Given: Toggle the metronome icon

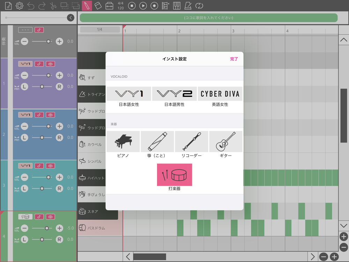Looking at the screenshot, I should [188, 6].
